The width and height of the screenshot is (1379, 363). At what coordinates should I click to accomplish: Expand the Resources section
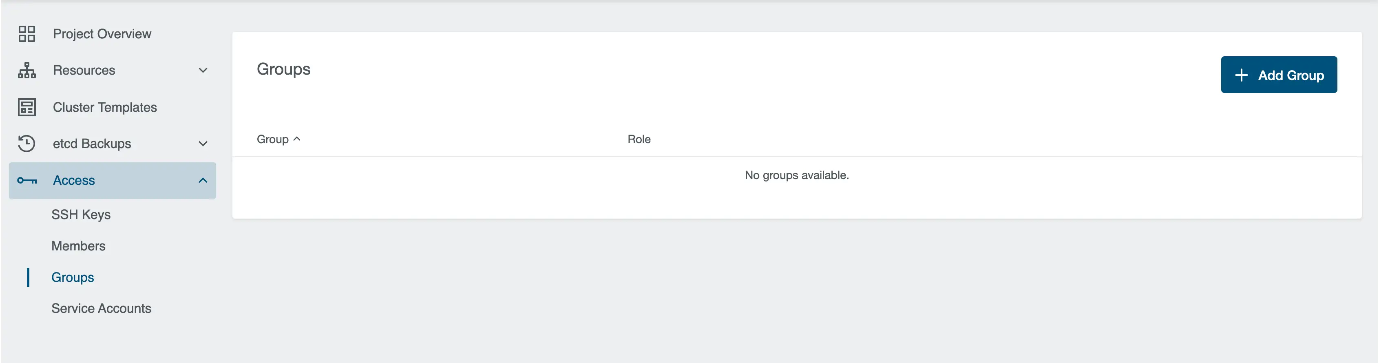(202, 70)
